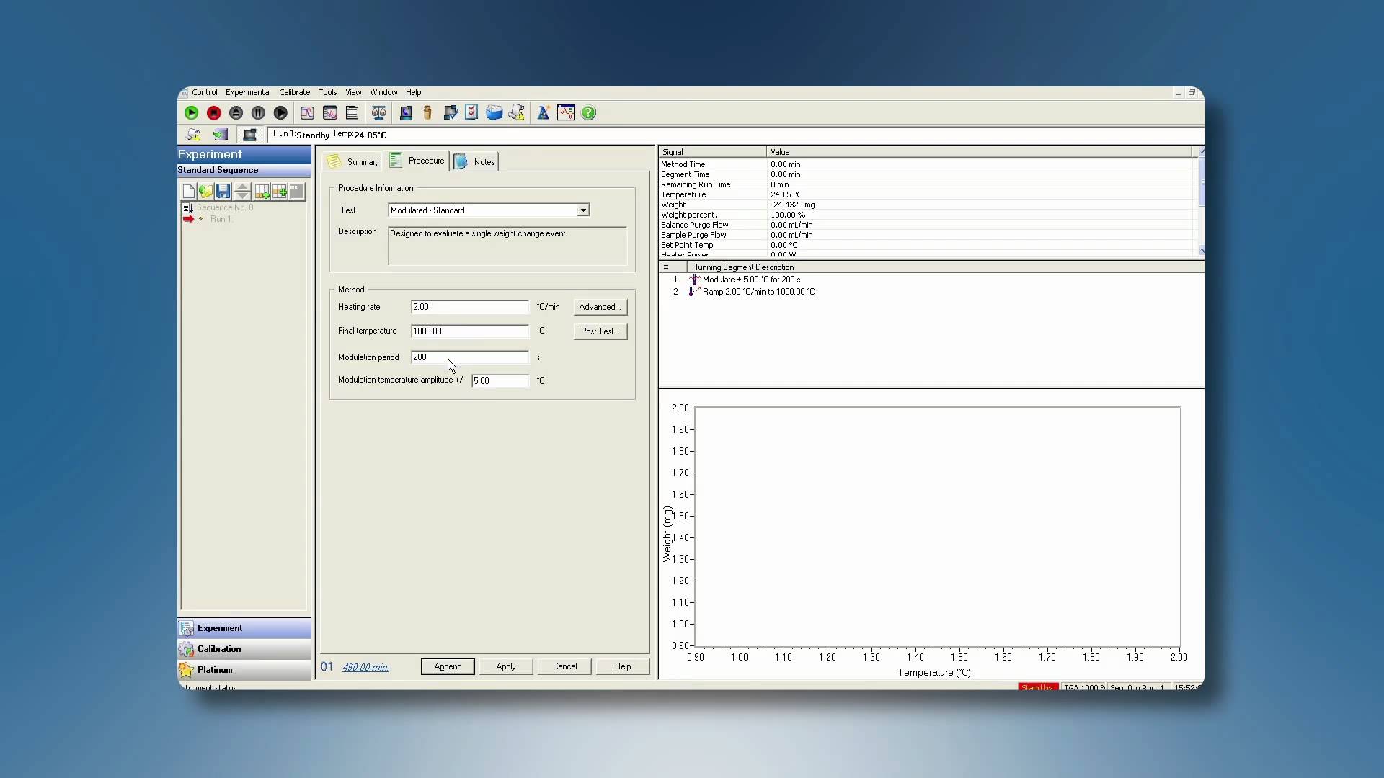Viewport: 1384px width, 778px height.
Task: Switch to the Notes tab
Action: (476, 161)
